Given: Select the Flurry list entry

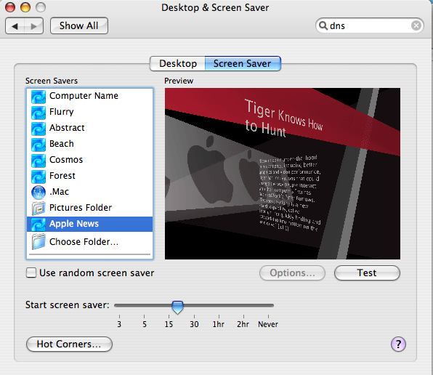Looking at the screenshot, I should (89, 112).
